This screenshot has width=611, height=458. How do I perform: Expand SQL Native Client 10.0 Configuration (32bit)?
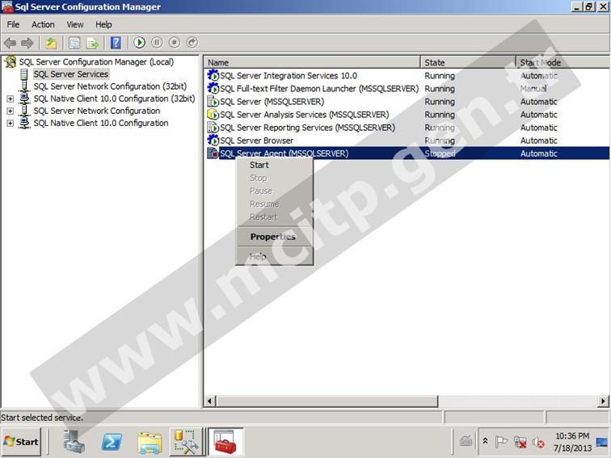(11, 99)
